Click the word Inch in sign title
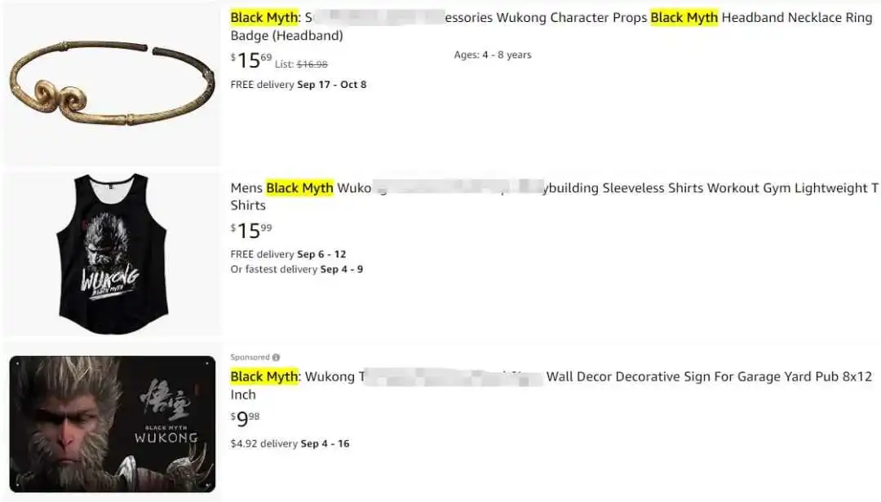The width and height of the screenshot is (881, 502). (243, 394)
